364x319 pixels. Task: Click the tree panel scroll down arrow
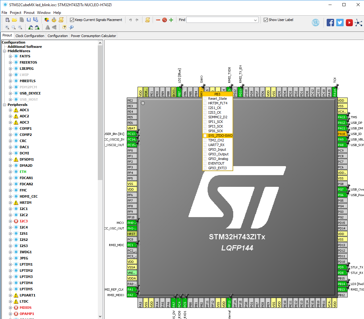(100, 317)
